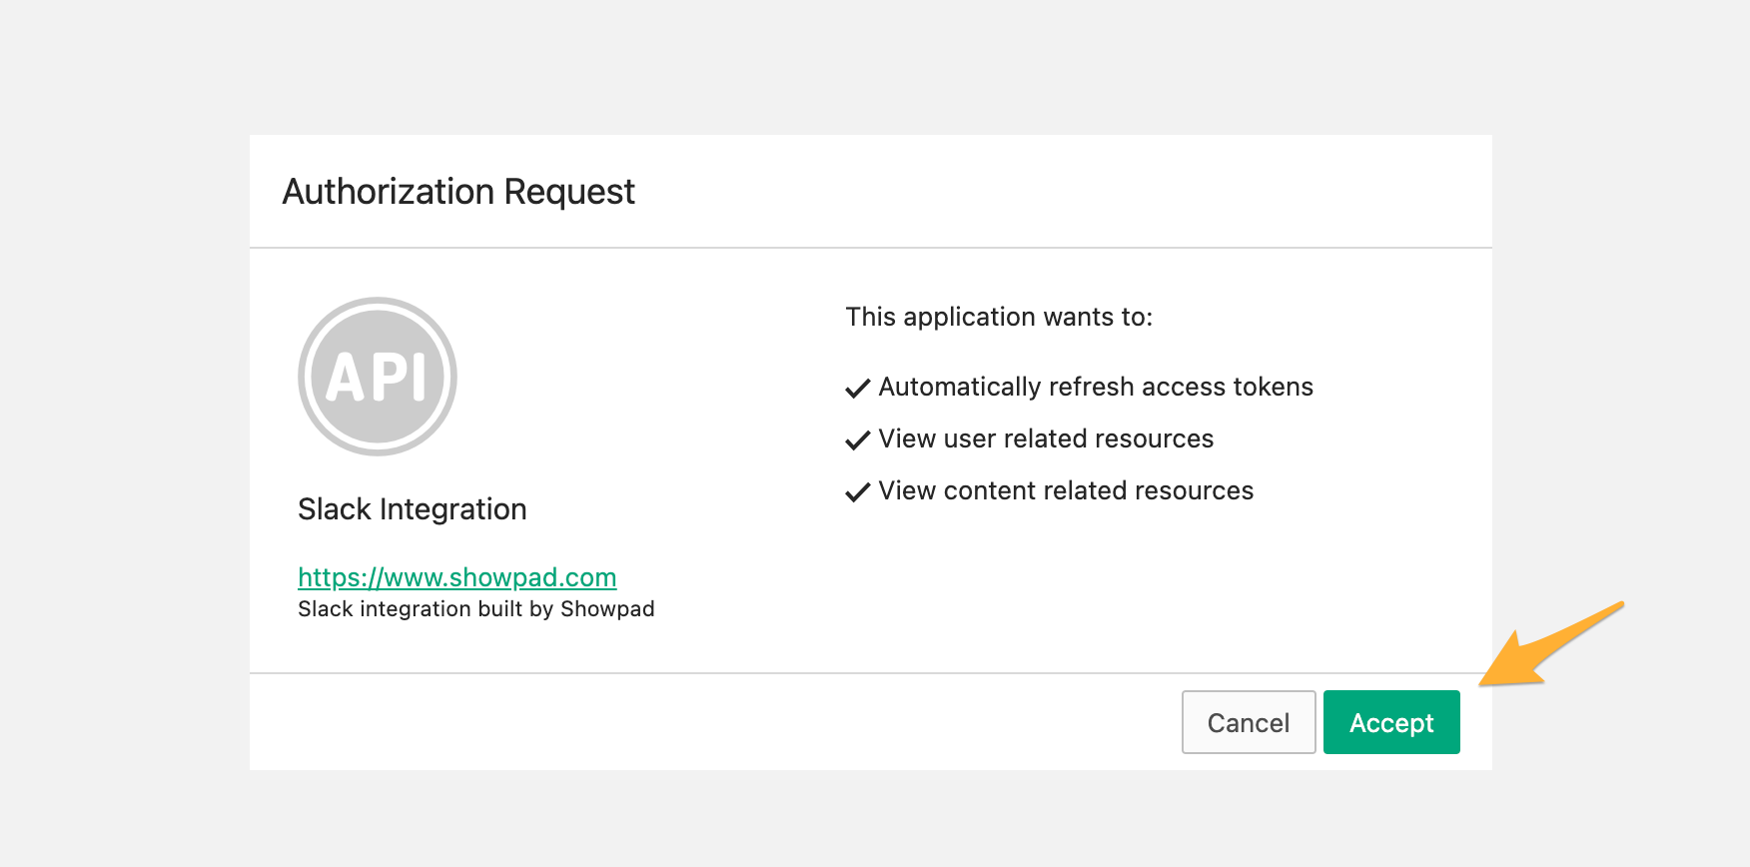Click 'This application wants to:' text

tap(999, 318)
